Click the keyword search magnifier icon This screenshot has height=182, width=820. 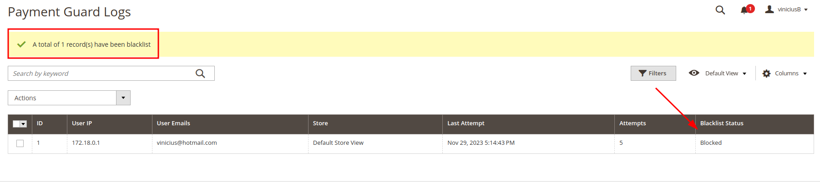point(200,74)
